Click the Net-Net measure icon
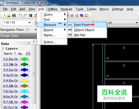The width and height of the screenshot is (139, 109). [70, 35]
